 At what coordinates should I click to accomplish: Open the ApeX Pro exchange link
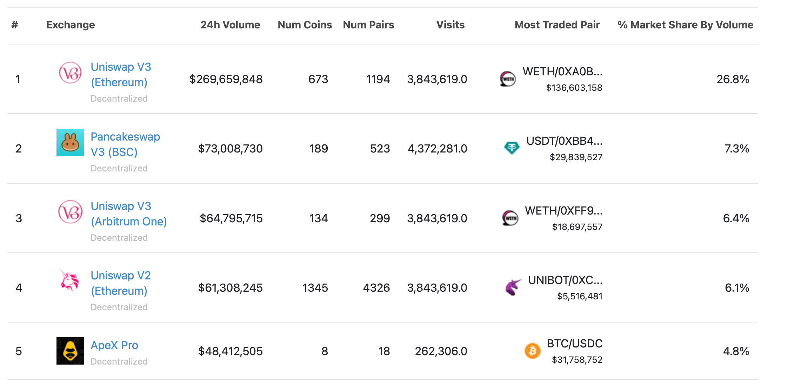point(114,345)
